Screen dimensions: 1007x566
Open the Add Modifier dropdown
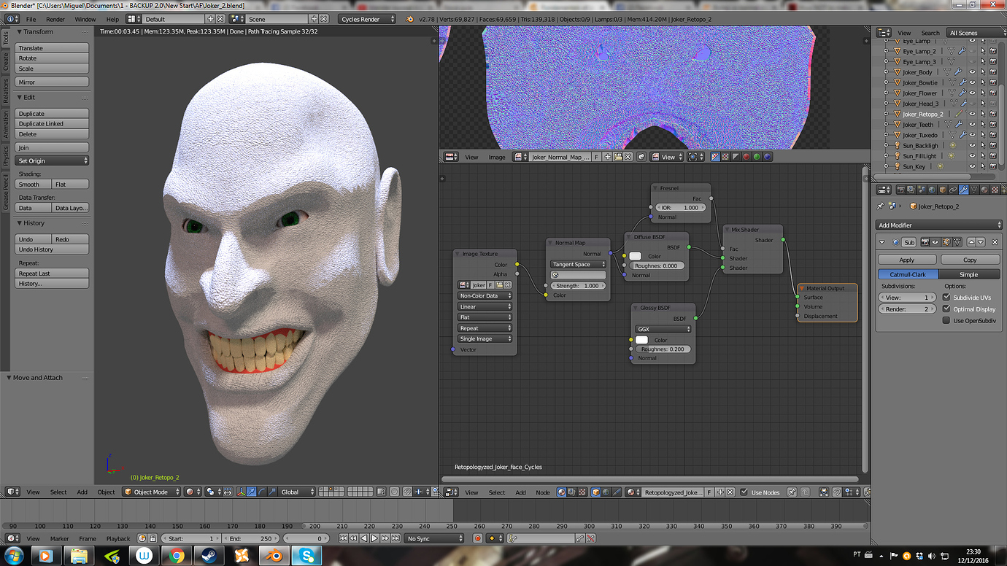point(939,225)
